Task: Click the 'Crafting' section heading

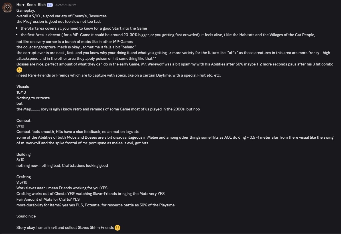Action: tap(24, 177)
